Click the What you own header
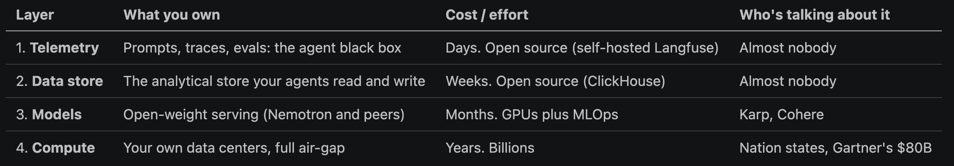954x166 pixels. (x=171, y=15)
